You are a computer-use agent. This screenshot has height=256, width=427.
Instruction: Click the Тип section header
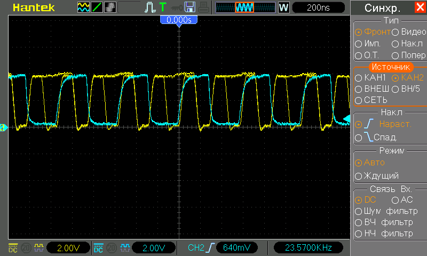(391, 20)
